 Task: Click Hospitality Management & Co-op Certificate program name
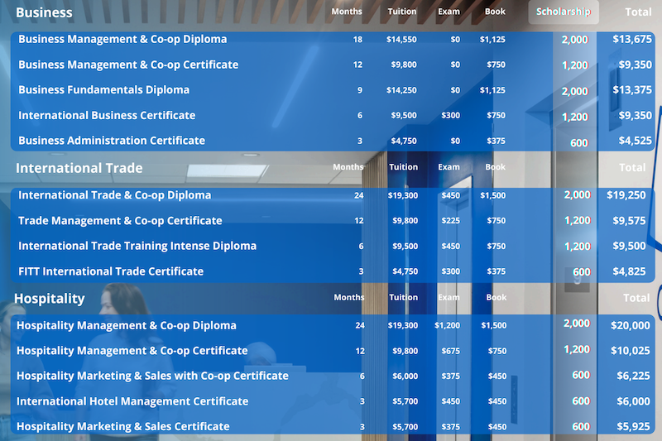[x=132, y=351]
